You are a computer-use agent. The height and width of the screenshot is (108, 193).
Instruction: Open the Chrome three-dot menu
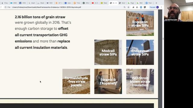pos(161,7)
